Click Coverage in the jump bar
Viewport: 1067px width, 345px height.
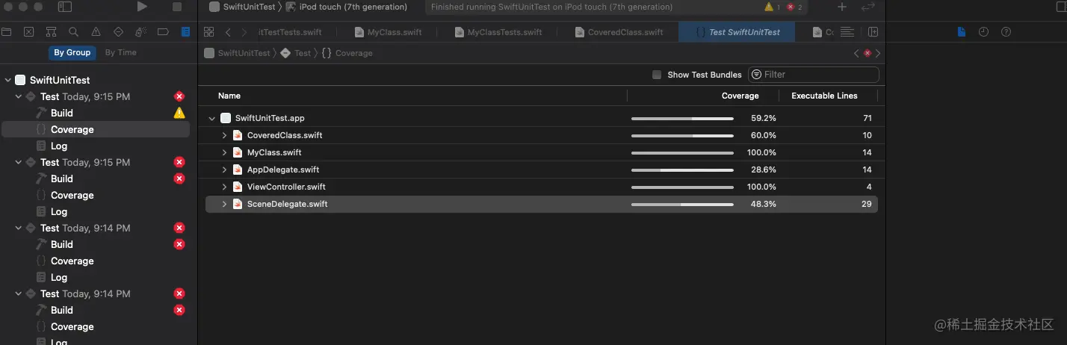coord(347,53)
